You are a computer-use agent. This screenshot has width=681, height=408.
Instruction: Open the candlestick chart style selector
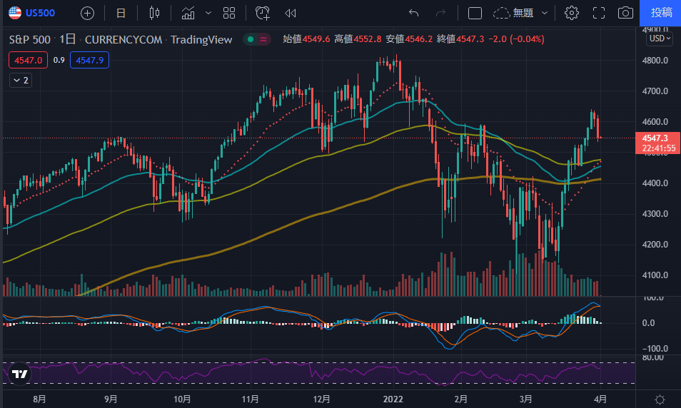pos(154,13)
